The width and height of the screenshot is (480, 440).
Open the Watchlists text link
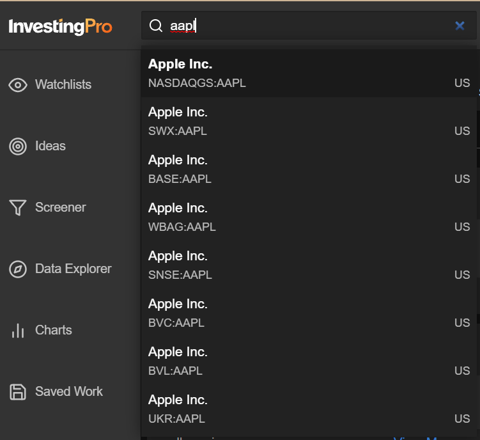click(x=63, y=84)
